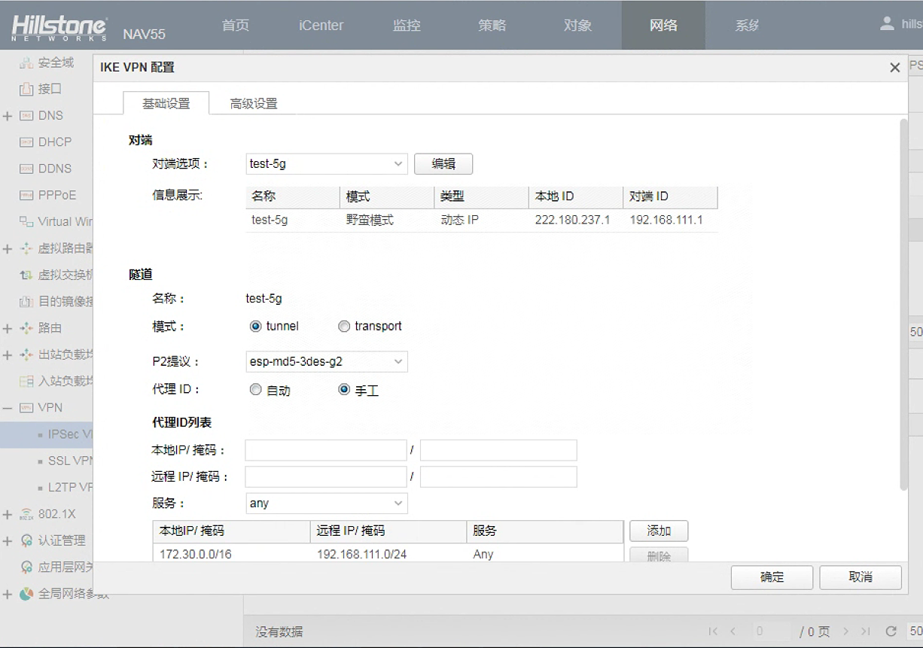Select the tunnel mode radio button
Image resolution: width=923 pixels, height=648 pixels.
point(255,327)
